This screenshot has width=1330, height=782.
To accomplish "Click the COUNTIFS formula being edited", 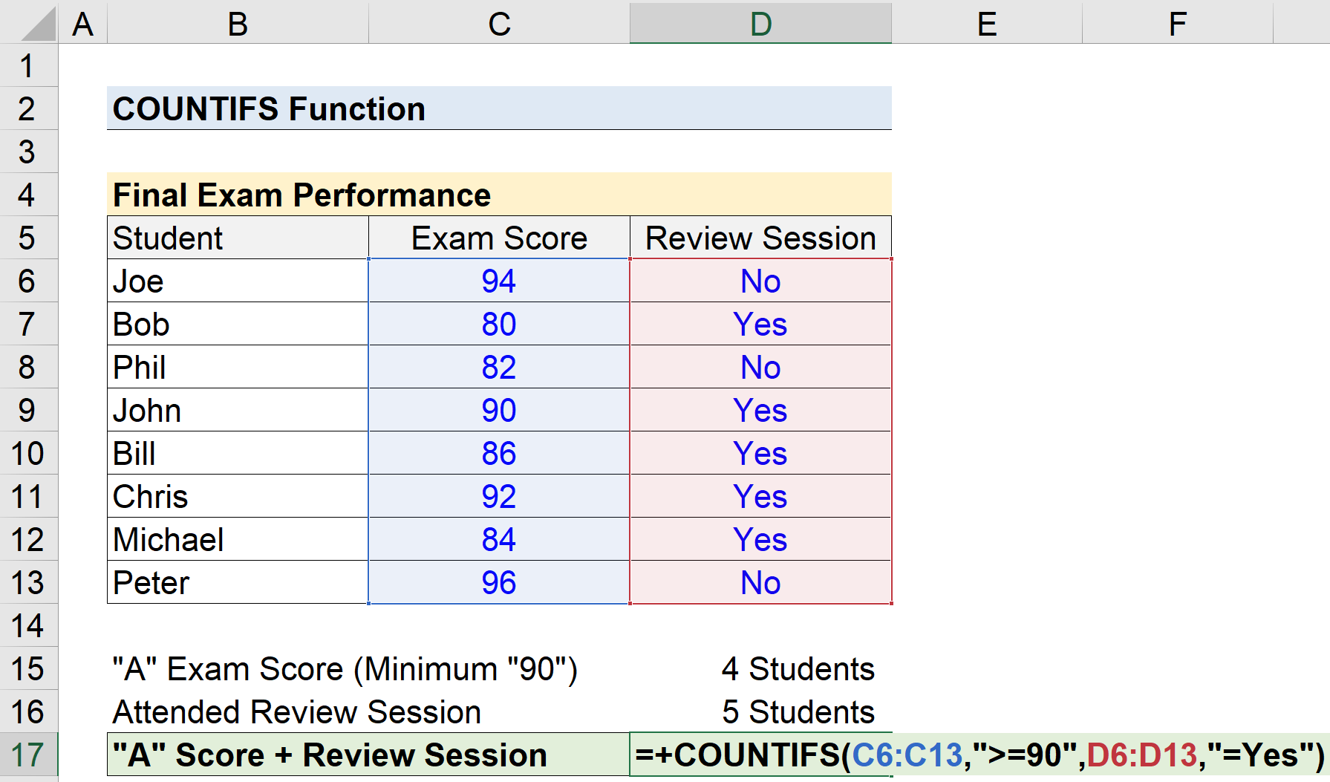I will (x=979, y=755).
